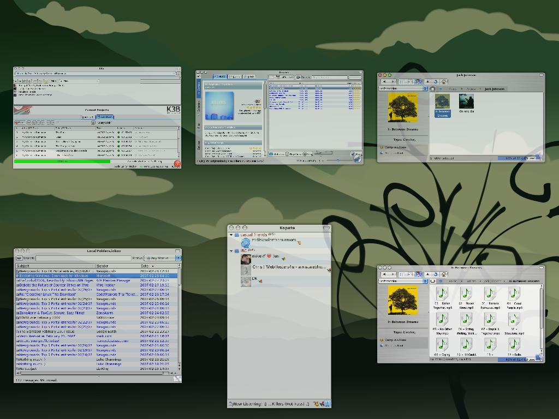Screen dimensions: 559x419
Task: Open the Sightseer February 2007 issue email
Action: [x=96, y=331]
